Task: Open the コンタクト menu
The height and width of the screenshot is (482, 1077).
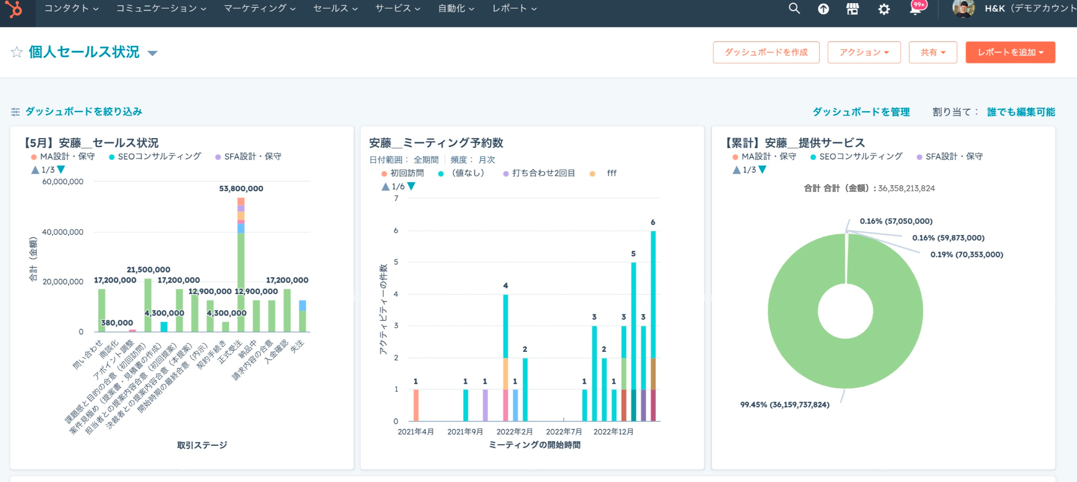Action: [x=71, y=8]
